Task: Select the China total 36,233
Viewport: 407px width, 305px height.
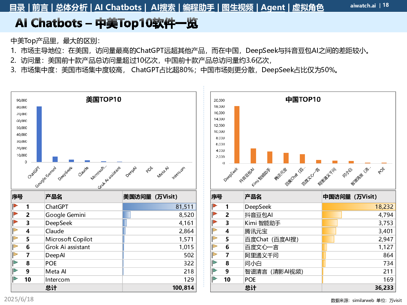Action: [x=384, y=288]
